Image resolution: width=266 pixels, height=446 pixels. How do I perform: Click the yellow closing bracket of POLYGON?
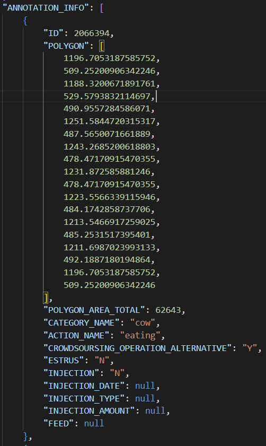coord(46,298)
